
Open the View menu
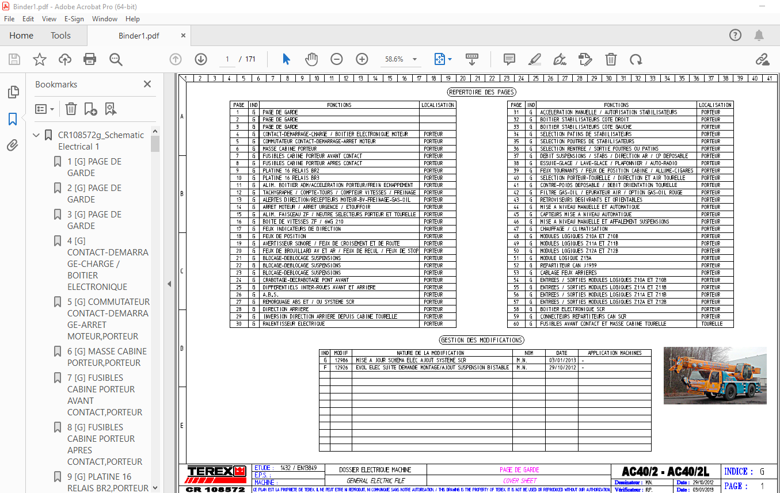(50, 19)
